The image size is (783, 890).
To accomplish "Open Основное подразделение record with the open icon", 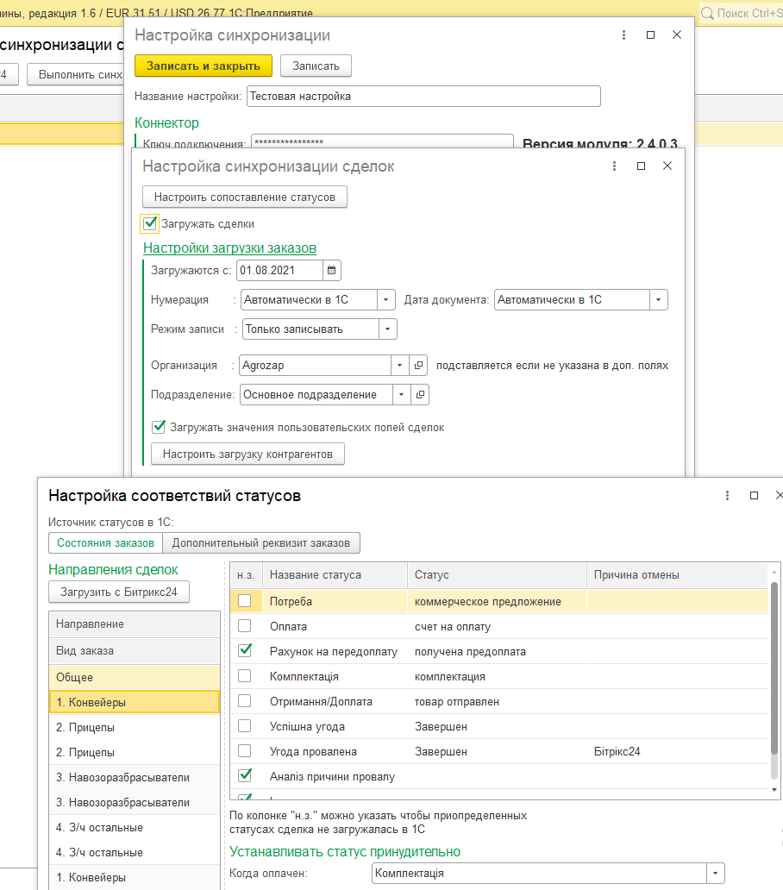I will (x=420, y=394).
